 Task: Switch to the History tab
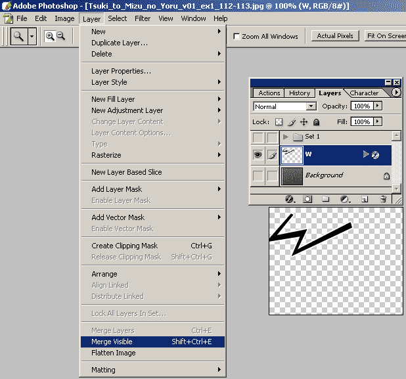click(x=300, y=93)
